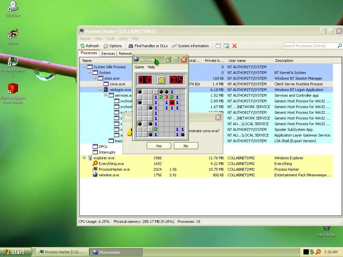Click the black square tray icon
This screenshot has height=257, width=343.
(x=306, y=252)
